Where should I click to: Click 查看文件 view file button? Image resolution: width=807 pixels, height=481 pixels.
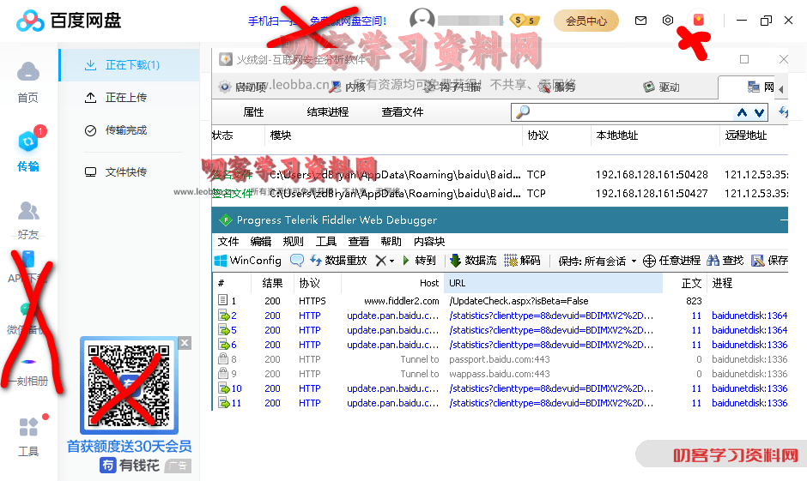[x=403, y=112]
